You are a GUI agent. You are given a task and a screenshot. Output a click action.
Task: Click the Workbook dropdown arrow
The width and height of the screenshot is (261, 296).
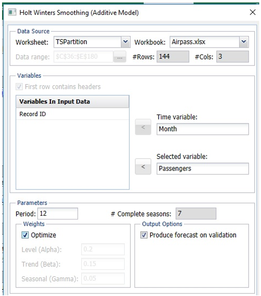243,41
